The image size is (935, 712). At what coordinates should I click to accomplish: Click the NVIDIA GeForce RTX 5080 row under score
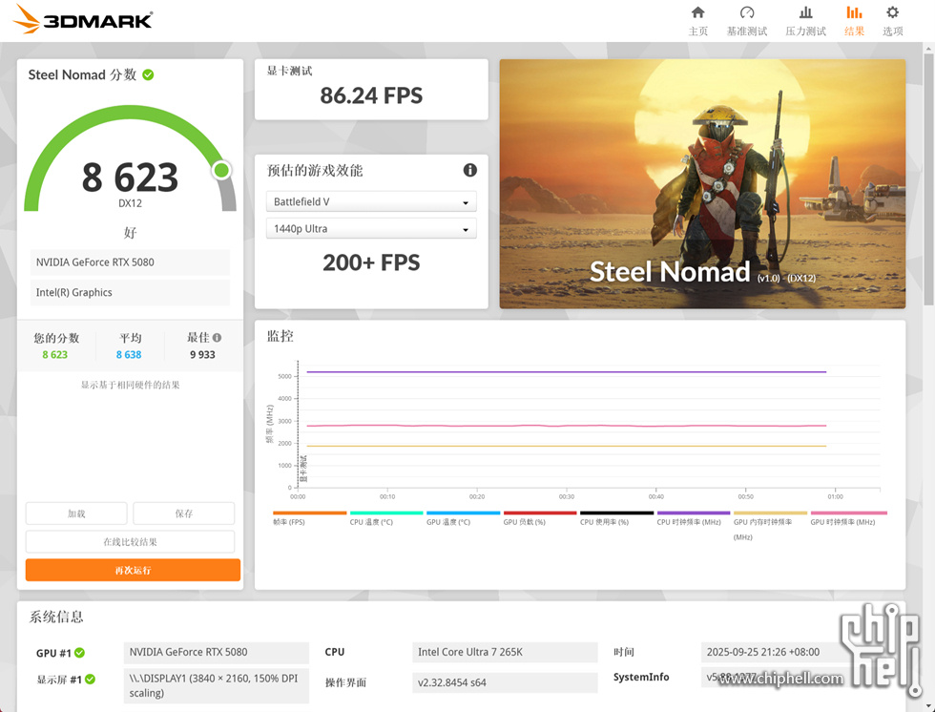(x=130, y=262)
